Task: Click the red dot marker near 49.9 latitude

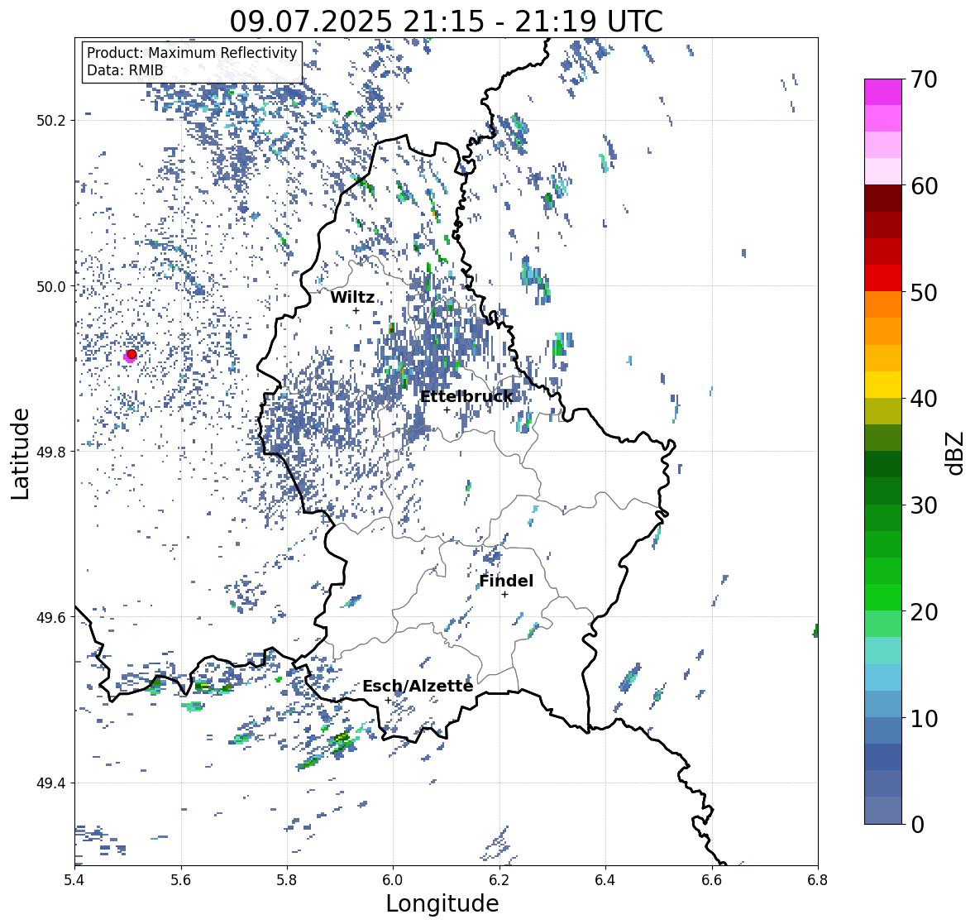Action: [x=131, y=354]
